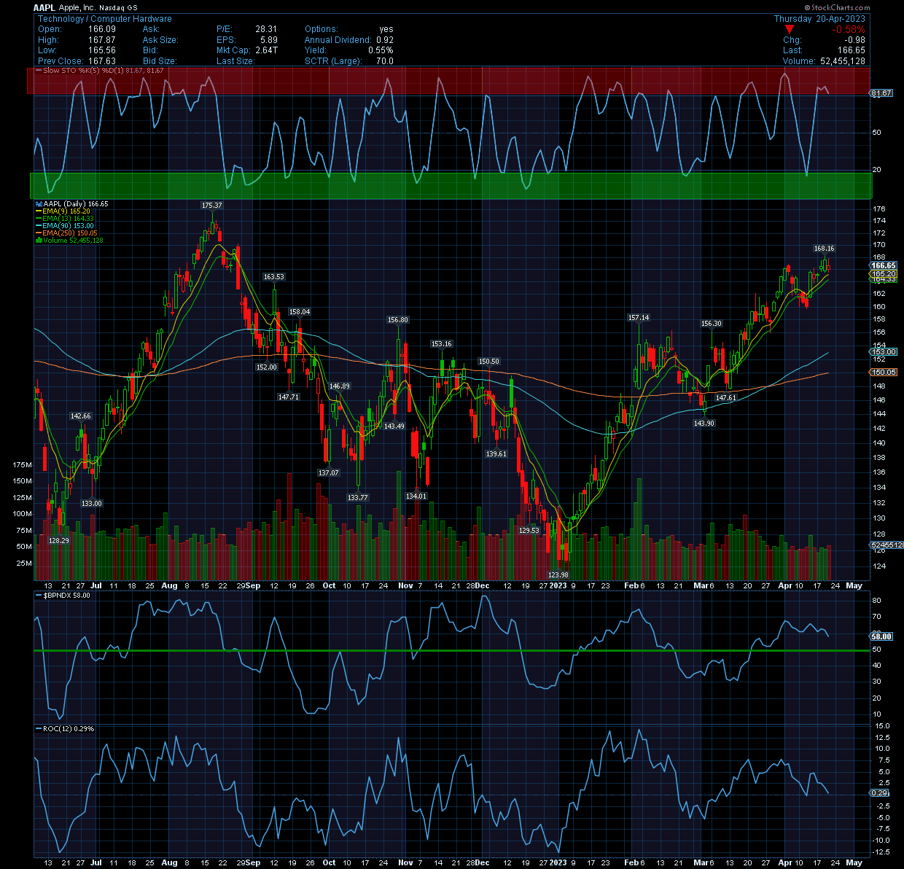Click the 'Last Size:' label
This screenshot has height=869, width=904.
click(235, 61)
